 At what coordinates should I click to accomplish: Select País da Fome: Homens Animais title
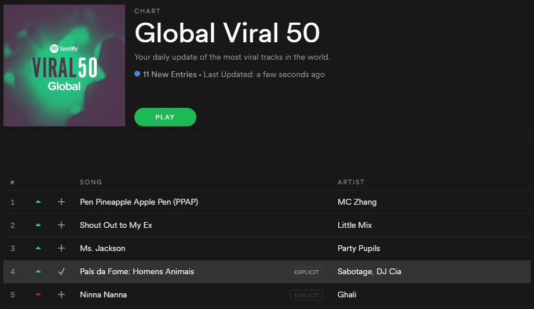coord(137,271)
